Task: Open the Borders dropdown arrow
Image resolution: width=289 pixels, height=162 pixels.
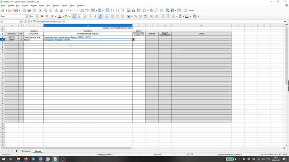Action: 177,16
